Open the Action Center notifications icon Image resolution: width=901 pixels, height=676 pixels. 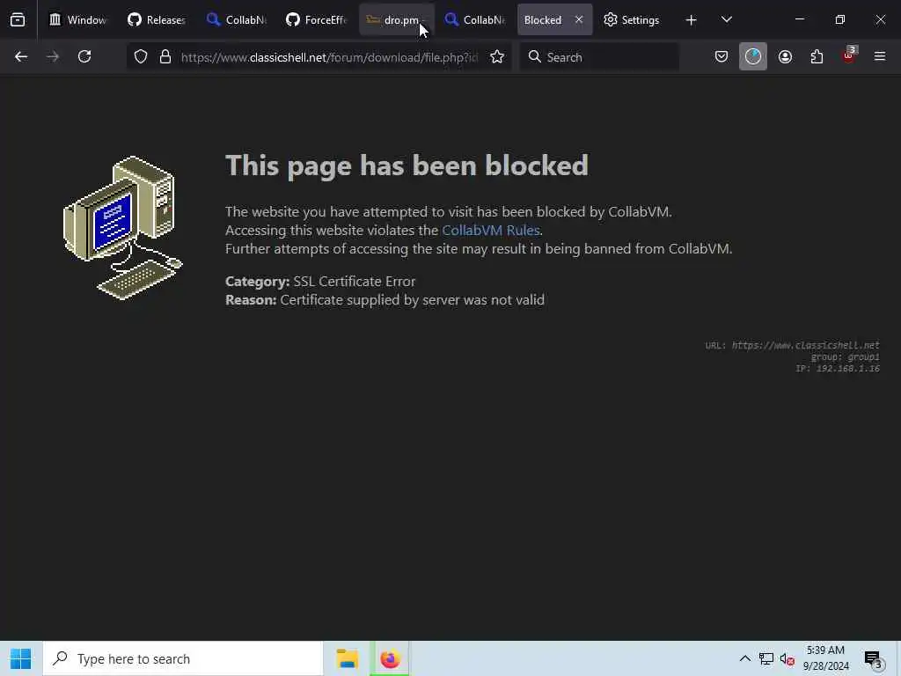tap(874, 658)
